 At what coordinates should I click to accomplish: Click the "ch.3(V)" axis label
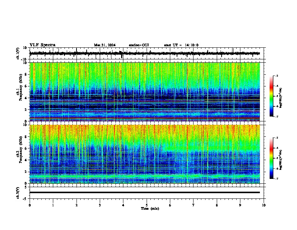click(18, 193)
